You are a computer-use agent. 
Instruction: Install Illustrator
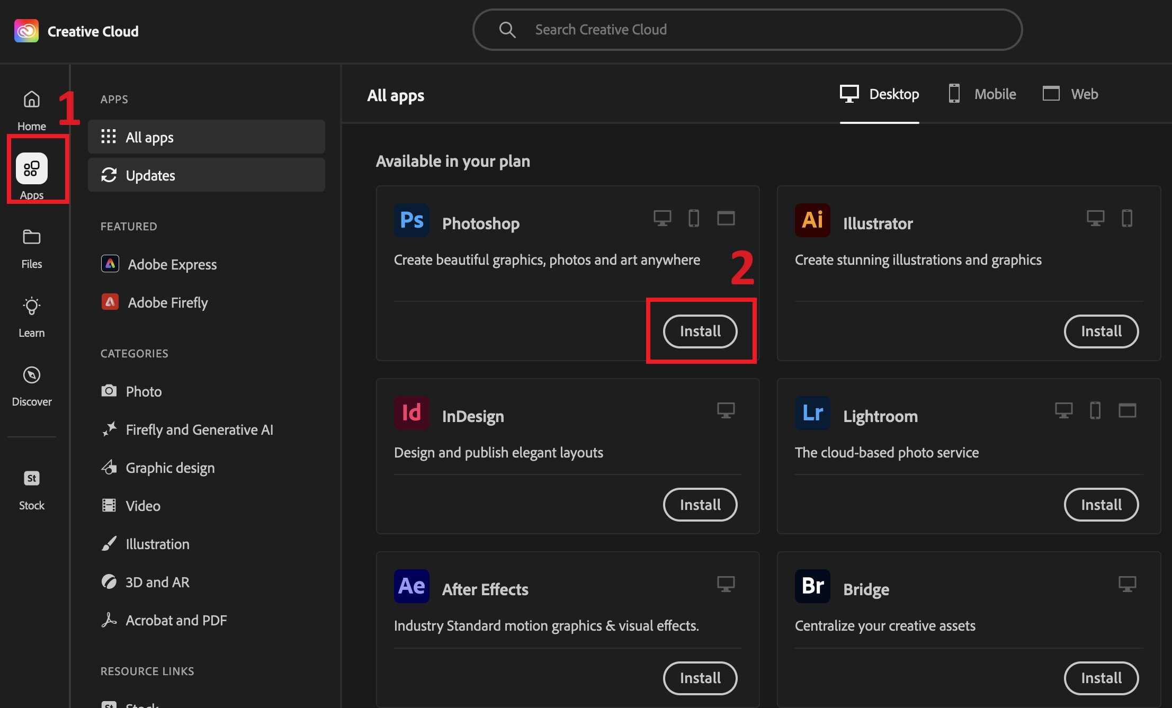click(x=1101, y=331)
